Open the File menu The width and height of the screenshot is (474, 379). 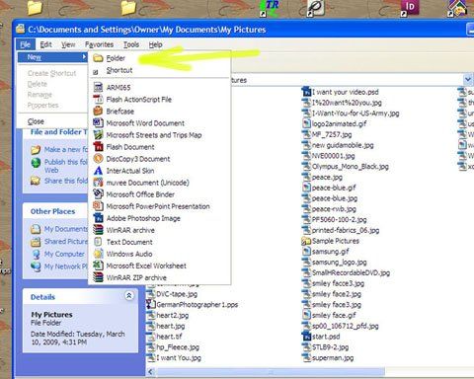click(x=26, y=44)
